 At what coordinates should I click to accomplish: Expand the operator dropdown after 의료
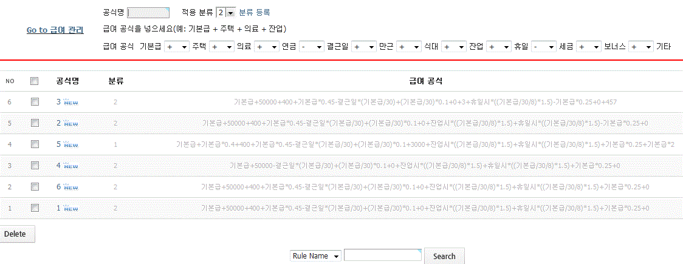pos(267,47)
